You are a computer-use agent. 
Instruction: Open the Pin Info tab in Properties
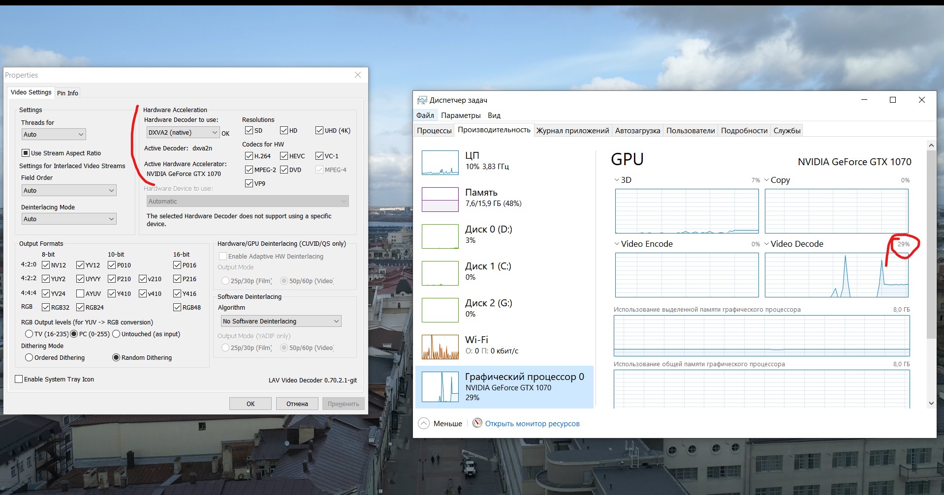[x=67, y=93]
